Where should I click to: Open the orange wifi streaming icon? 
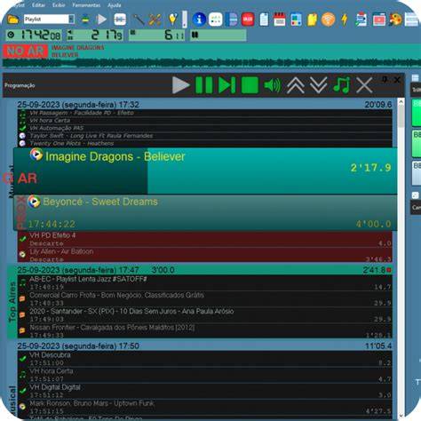tap(328, 20)
